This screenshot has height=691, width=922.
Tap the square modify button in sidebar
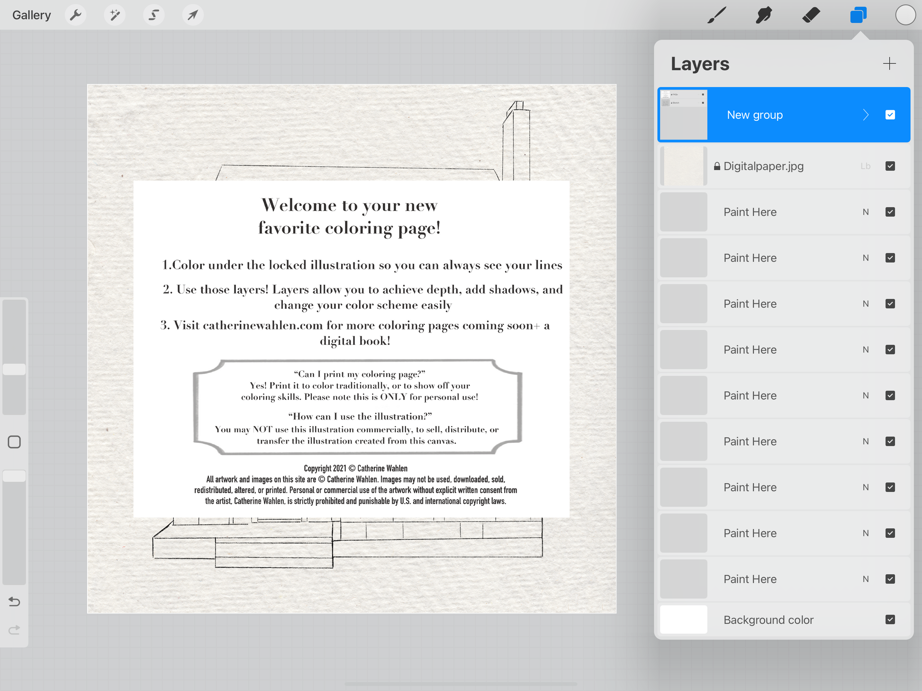click(14, 442)
